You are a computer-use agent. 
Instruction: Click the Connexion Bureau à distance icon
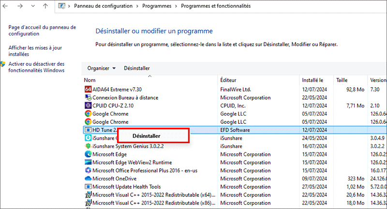(x=88, y=97)
